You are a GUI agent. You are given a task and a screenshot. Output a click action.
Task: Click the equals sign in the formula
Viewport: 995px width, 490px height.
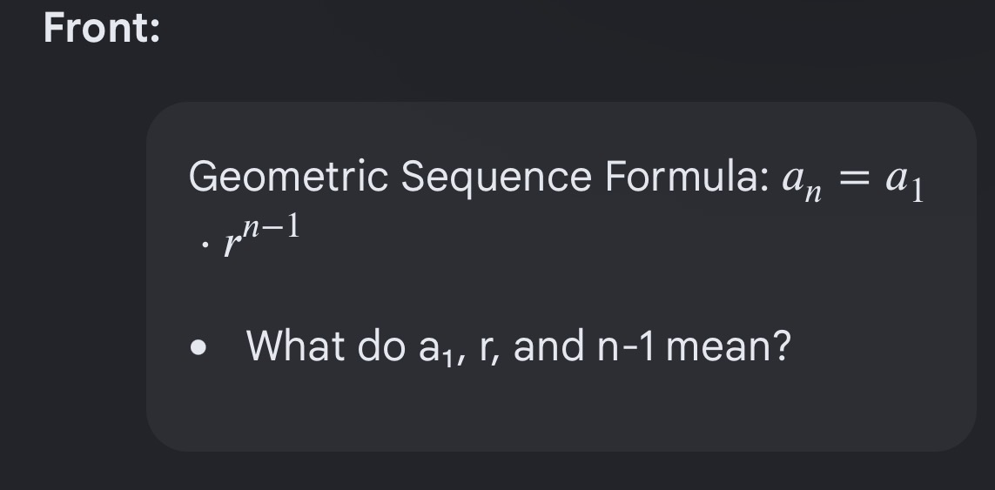tap(853, 179)
